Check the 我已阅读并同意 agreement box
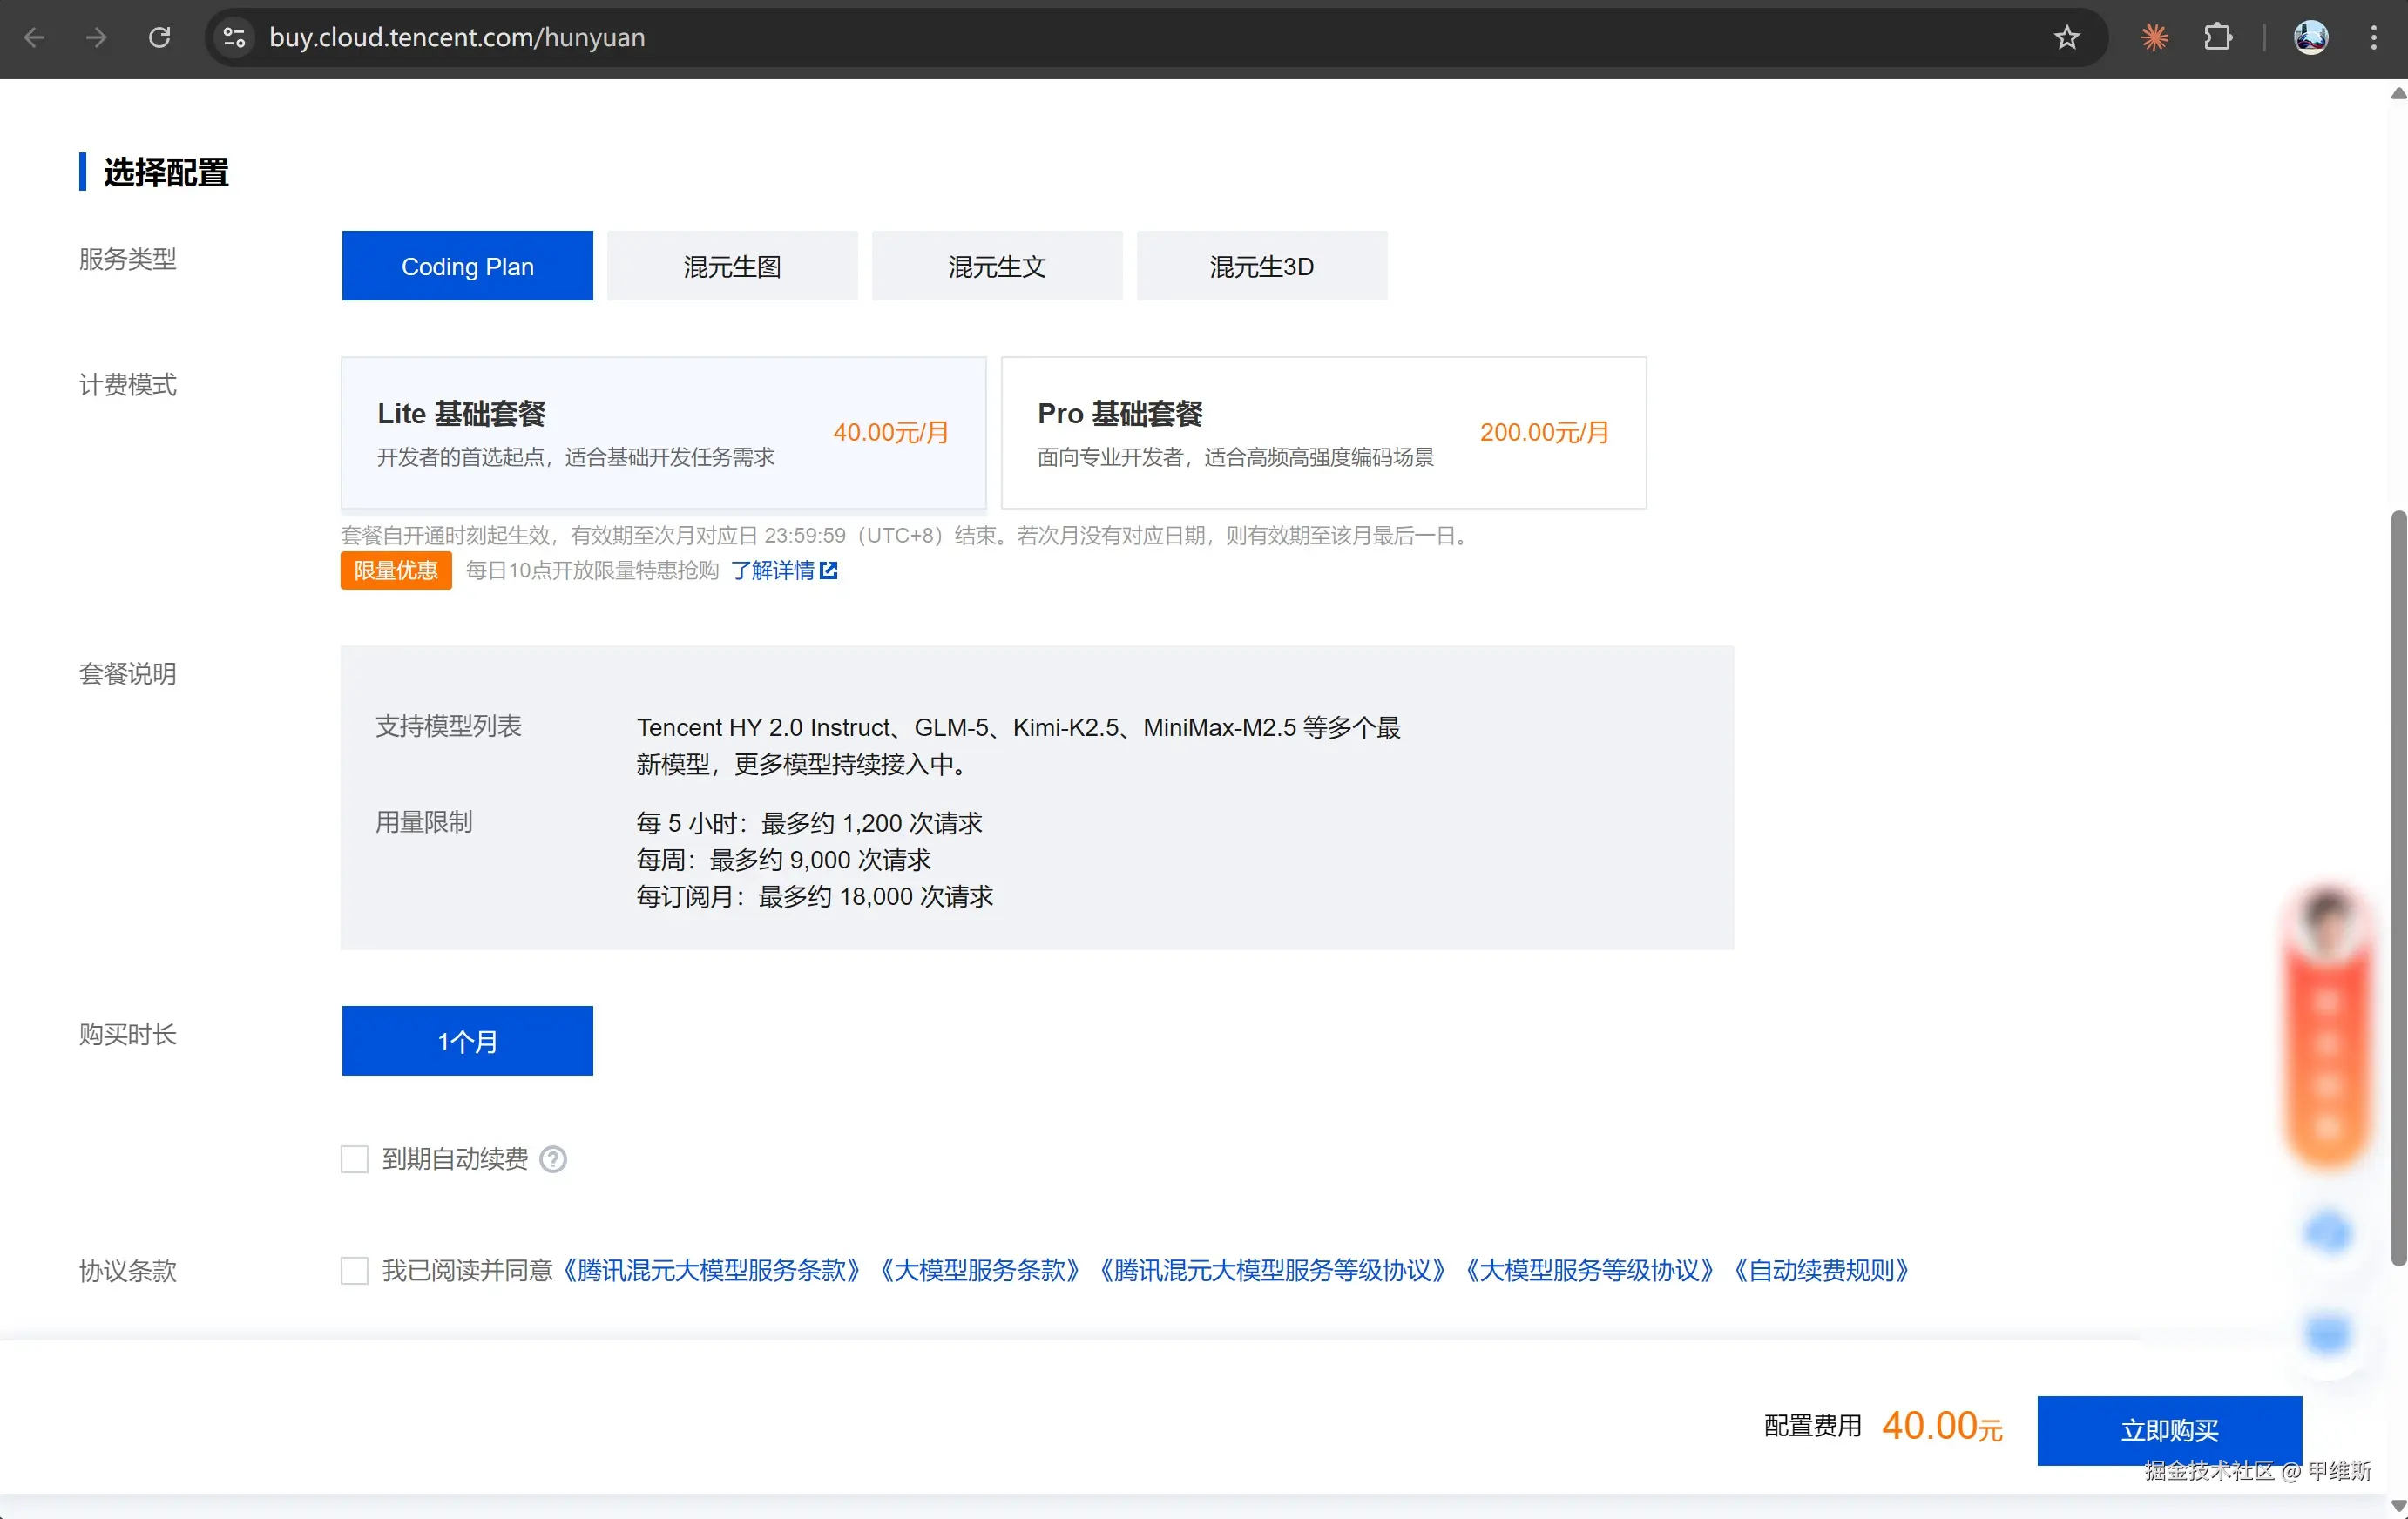The width and height of the screenshot is (2408, 1519). 354,1270
